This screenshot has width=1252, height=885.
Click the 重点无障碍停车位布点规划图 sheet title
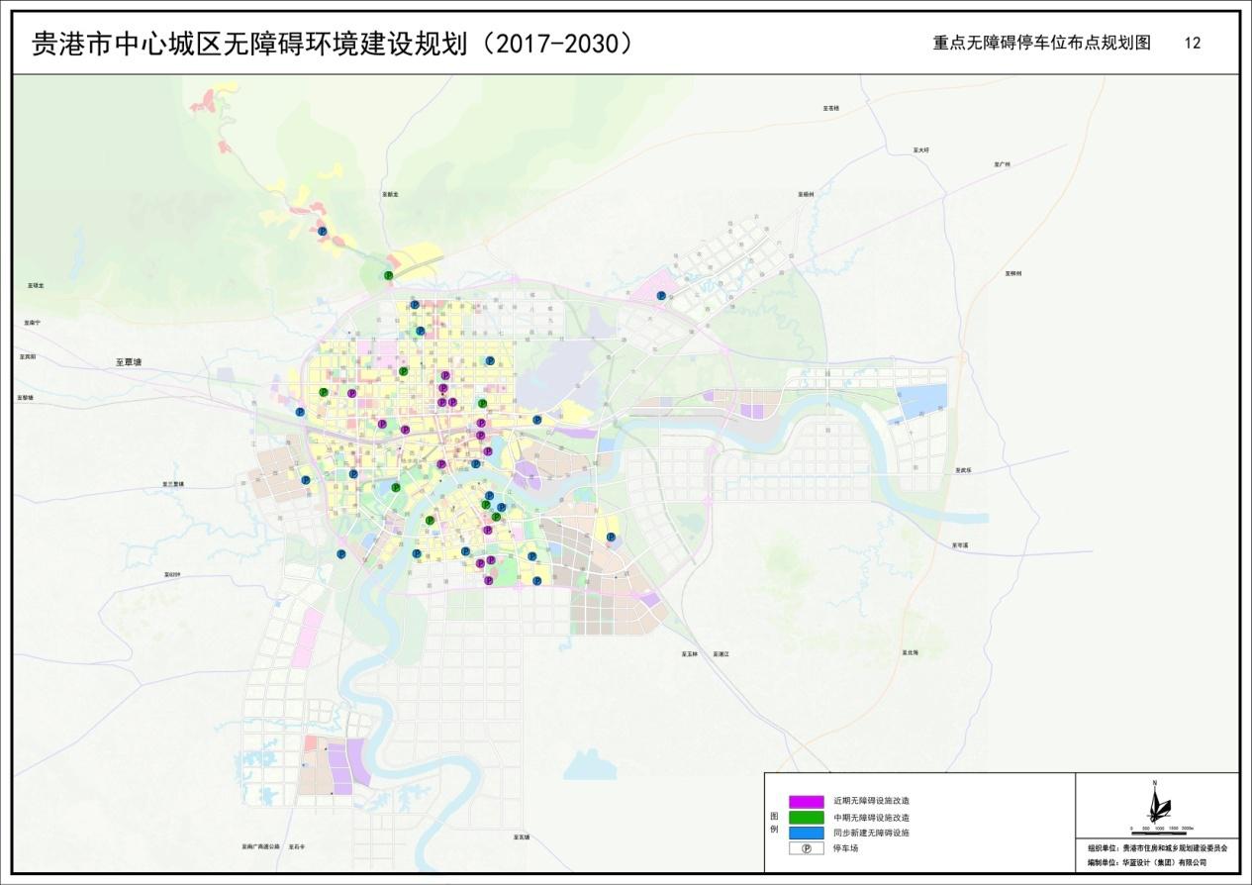pos(1041,44)
